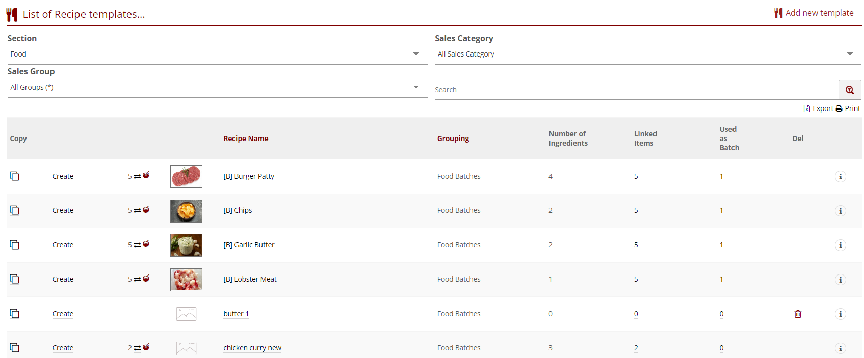864x358 pixels.
Task: Click the search magnifier button
Action: coord(849,90)
